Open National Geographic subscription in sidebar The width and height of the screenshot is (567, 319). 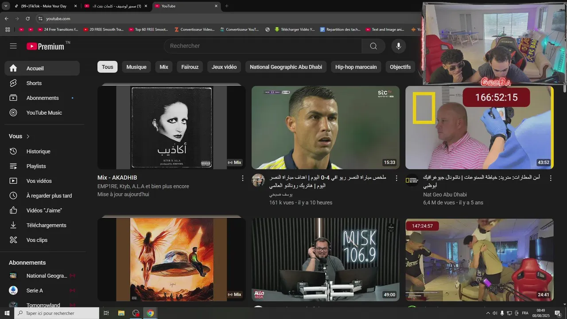42,276
